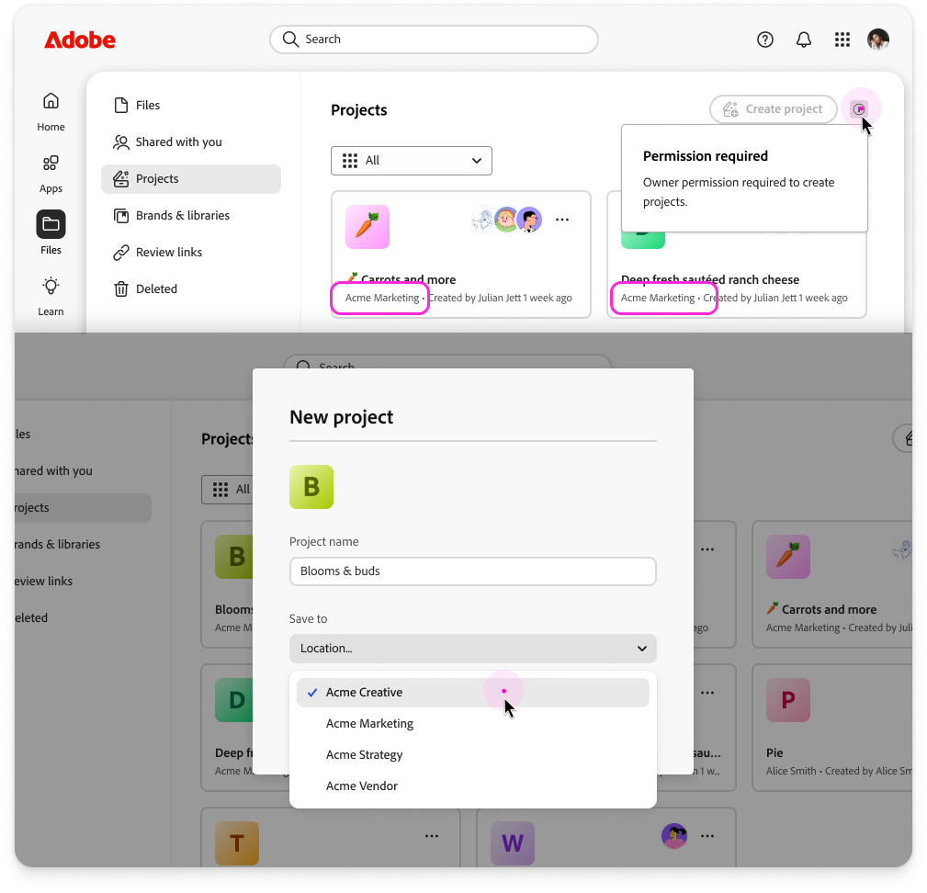Image resolution: width=927 pixels, height=893 pixels.
Task: Open more options on T project card
Action: [432, 836]
